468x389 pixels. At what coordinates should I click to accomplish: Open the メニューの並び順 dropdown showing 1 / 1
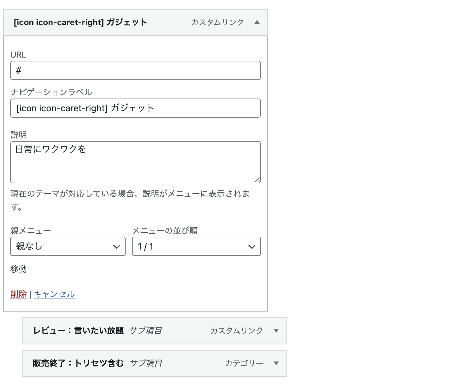(196, 246)
